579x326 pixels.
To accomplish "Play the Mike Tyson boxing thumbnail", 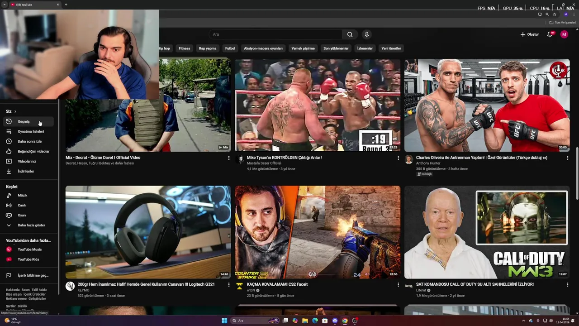I will [x=318, y=105].
